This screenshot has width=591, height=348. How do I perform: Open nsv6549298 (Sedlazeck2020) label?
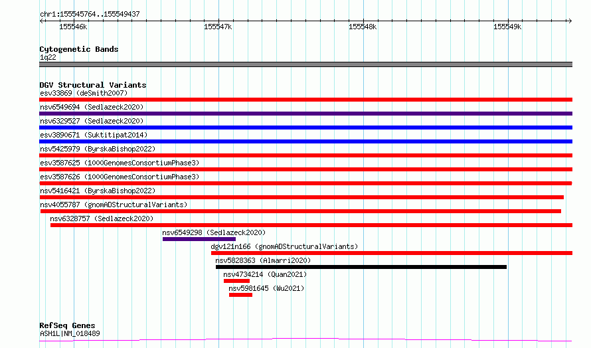[x=214, y=232]
